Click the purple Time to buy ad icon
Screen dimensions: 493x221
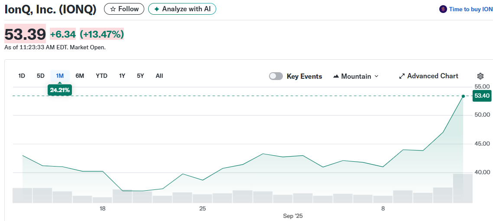click(x=443, y=9)
